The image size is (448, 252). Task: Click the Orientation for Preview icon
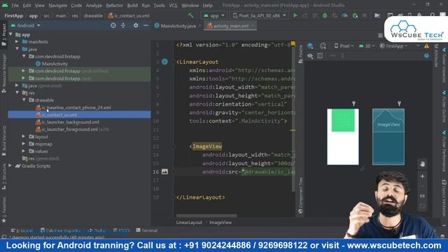click(x=323, y=45)
